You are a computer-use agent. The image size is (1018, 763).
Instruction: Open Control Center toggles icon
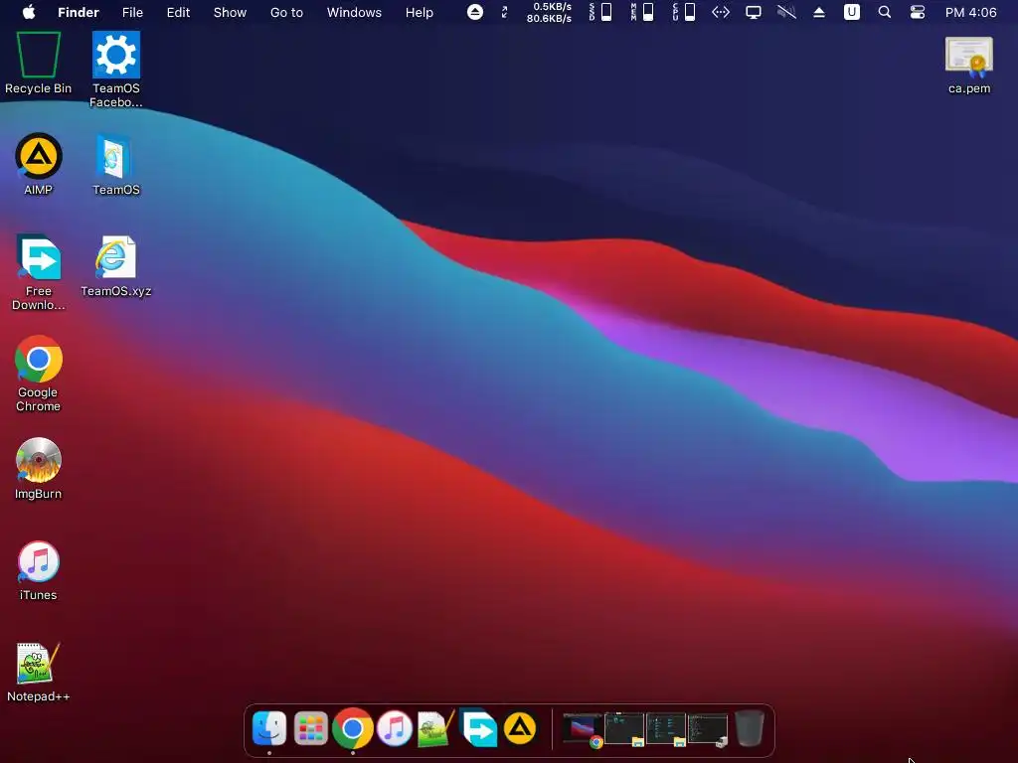pyautogui.click(x=917, y=12)
